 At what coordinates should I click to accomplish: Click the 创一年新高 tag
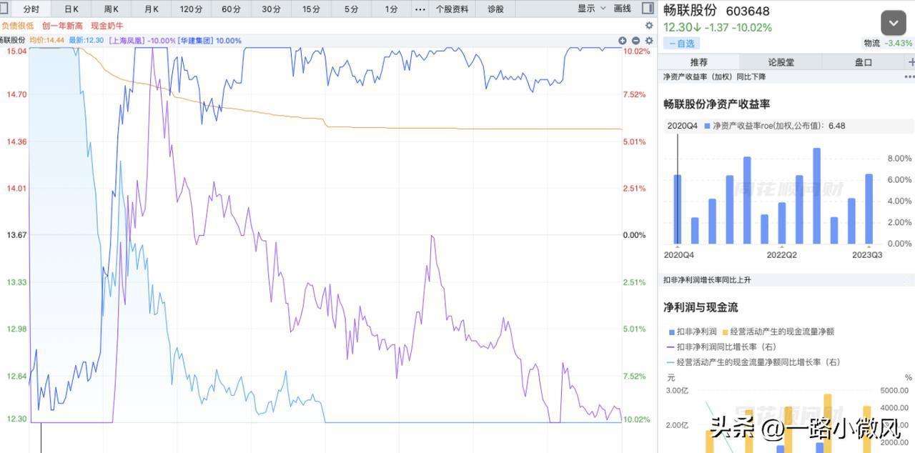pyautogui.click(x=62, y=26)
